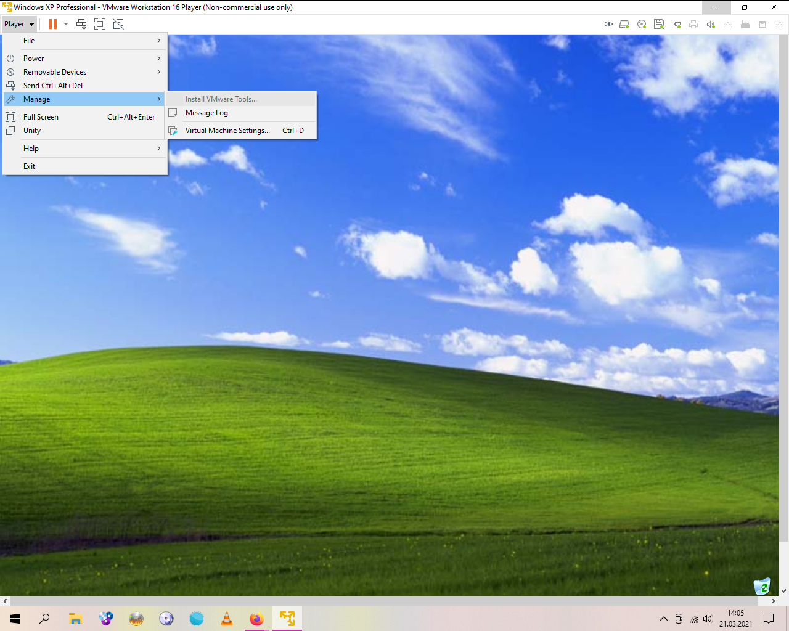Open the notification center
Screen dimensions: 789x631
pos(769,619)
